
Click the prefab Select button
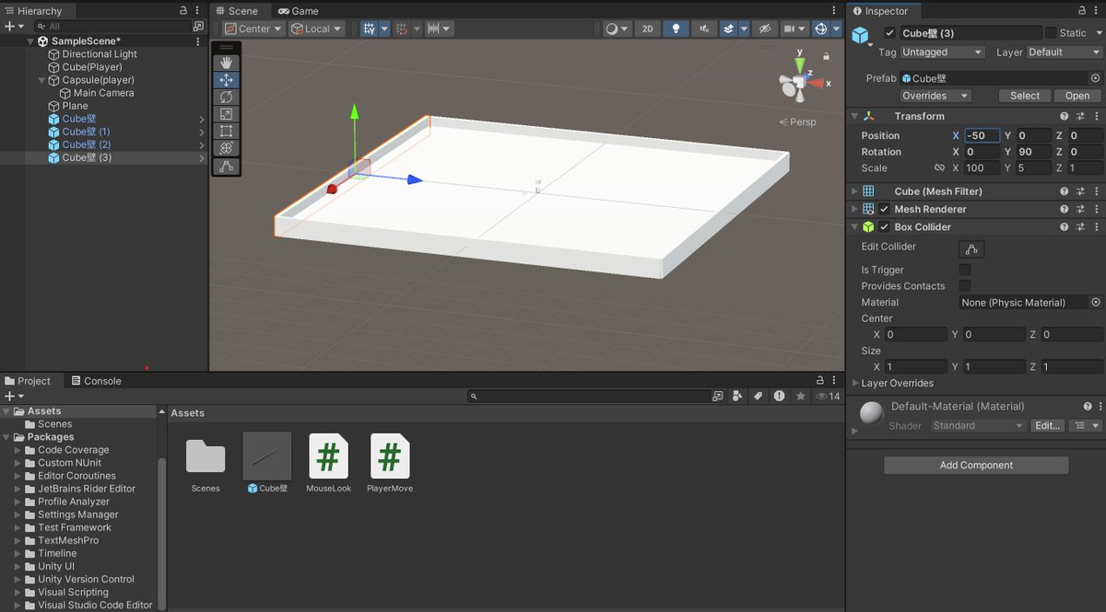[x=1024, y=96]
